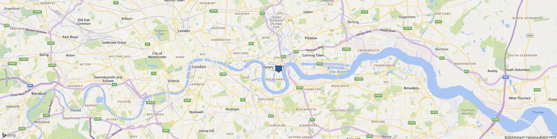Click the A1020 road badge

pos(346,49)
